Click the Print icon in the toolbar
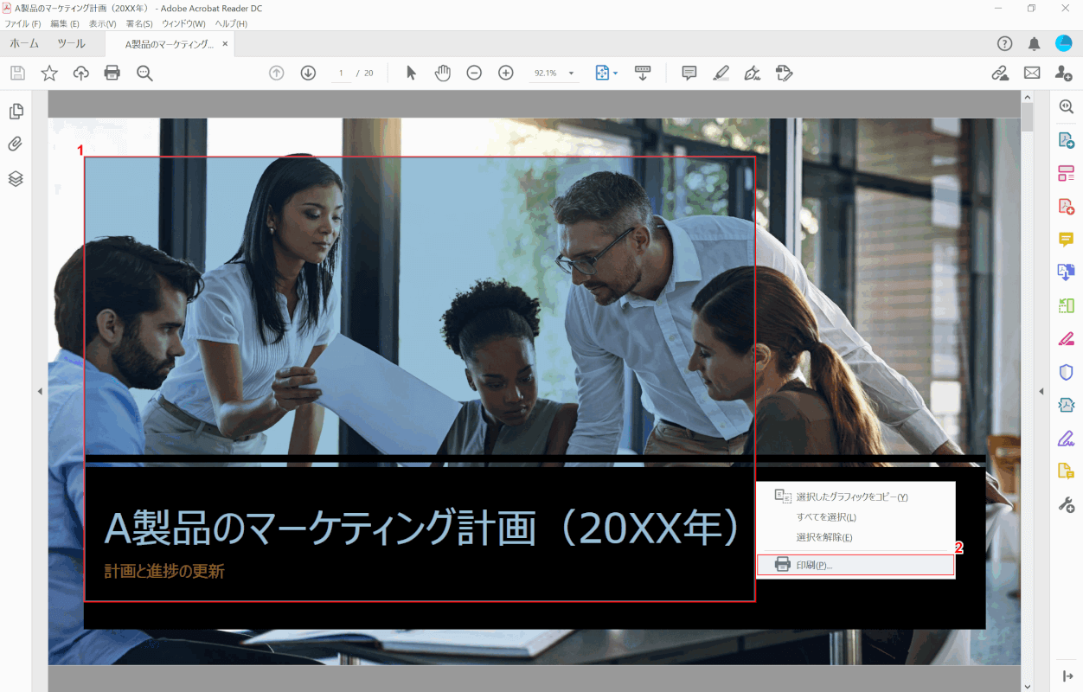Screen dimensions: 1083x692 click(112, 73)
